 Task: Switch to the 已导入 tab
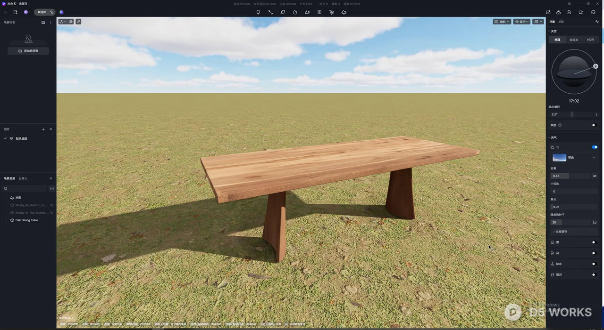pyautogui.click(x=23, y=178)
